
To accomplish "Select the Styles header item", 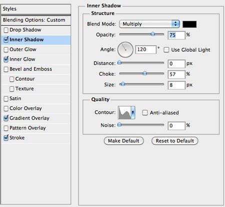I will coord(36,9).
